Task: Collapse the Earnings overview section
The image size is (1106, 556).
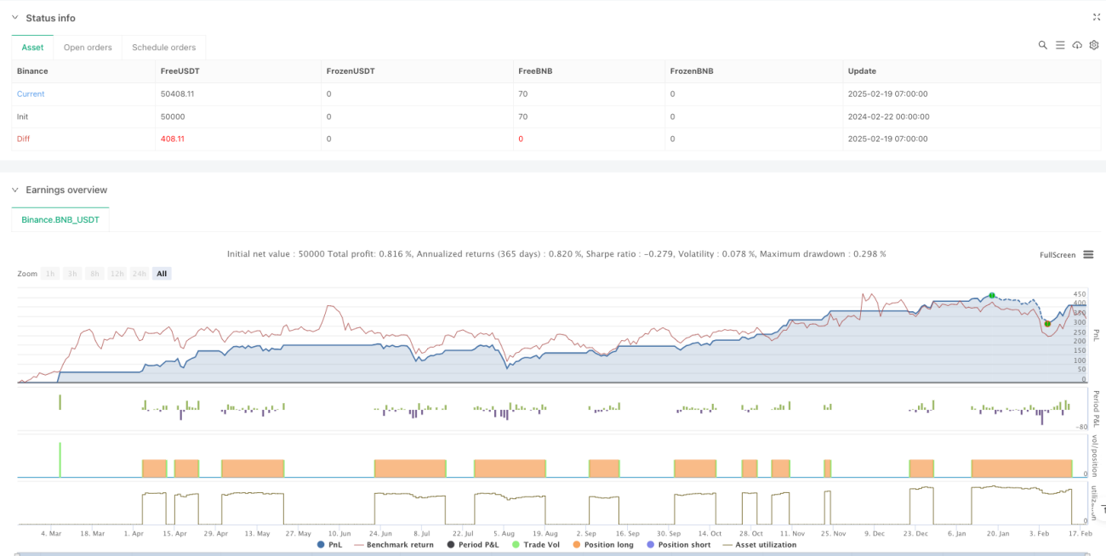Action: pyautogui.click(x=15, y=190)
